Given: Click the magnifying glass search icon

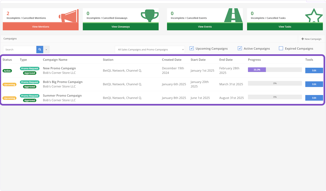Looking at the screenshot, I should point(40,50).
